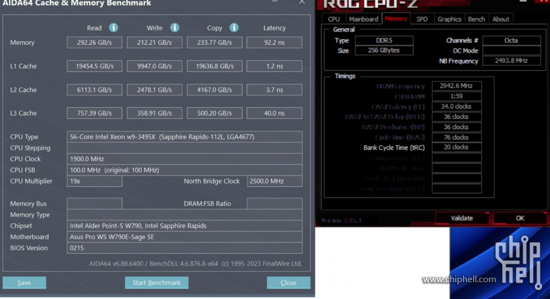Viewport: 550px width, 299px height.
Task: Close the AIDA64 benchmark window
Action: click(x=302, y=2)
